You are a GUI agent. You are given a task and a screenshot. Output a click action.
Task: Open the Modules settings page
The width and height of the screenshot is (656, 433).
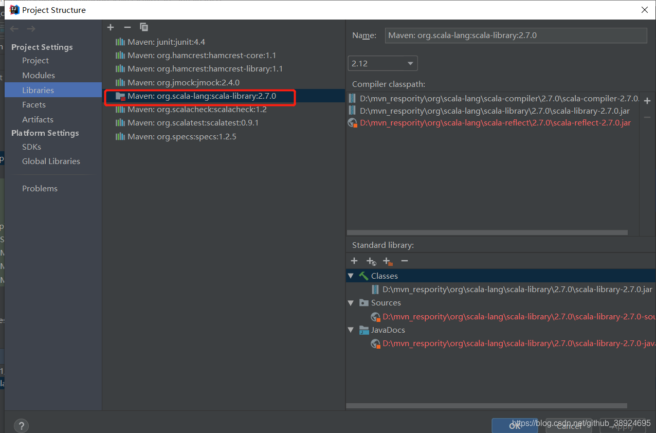[x=39, y=76]
